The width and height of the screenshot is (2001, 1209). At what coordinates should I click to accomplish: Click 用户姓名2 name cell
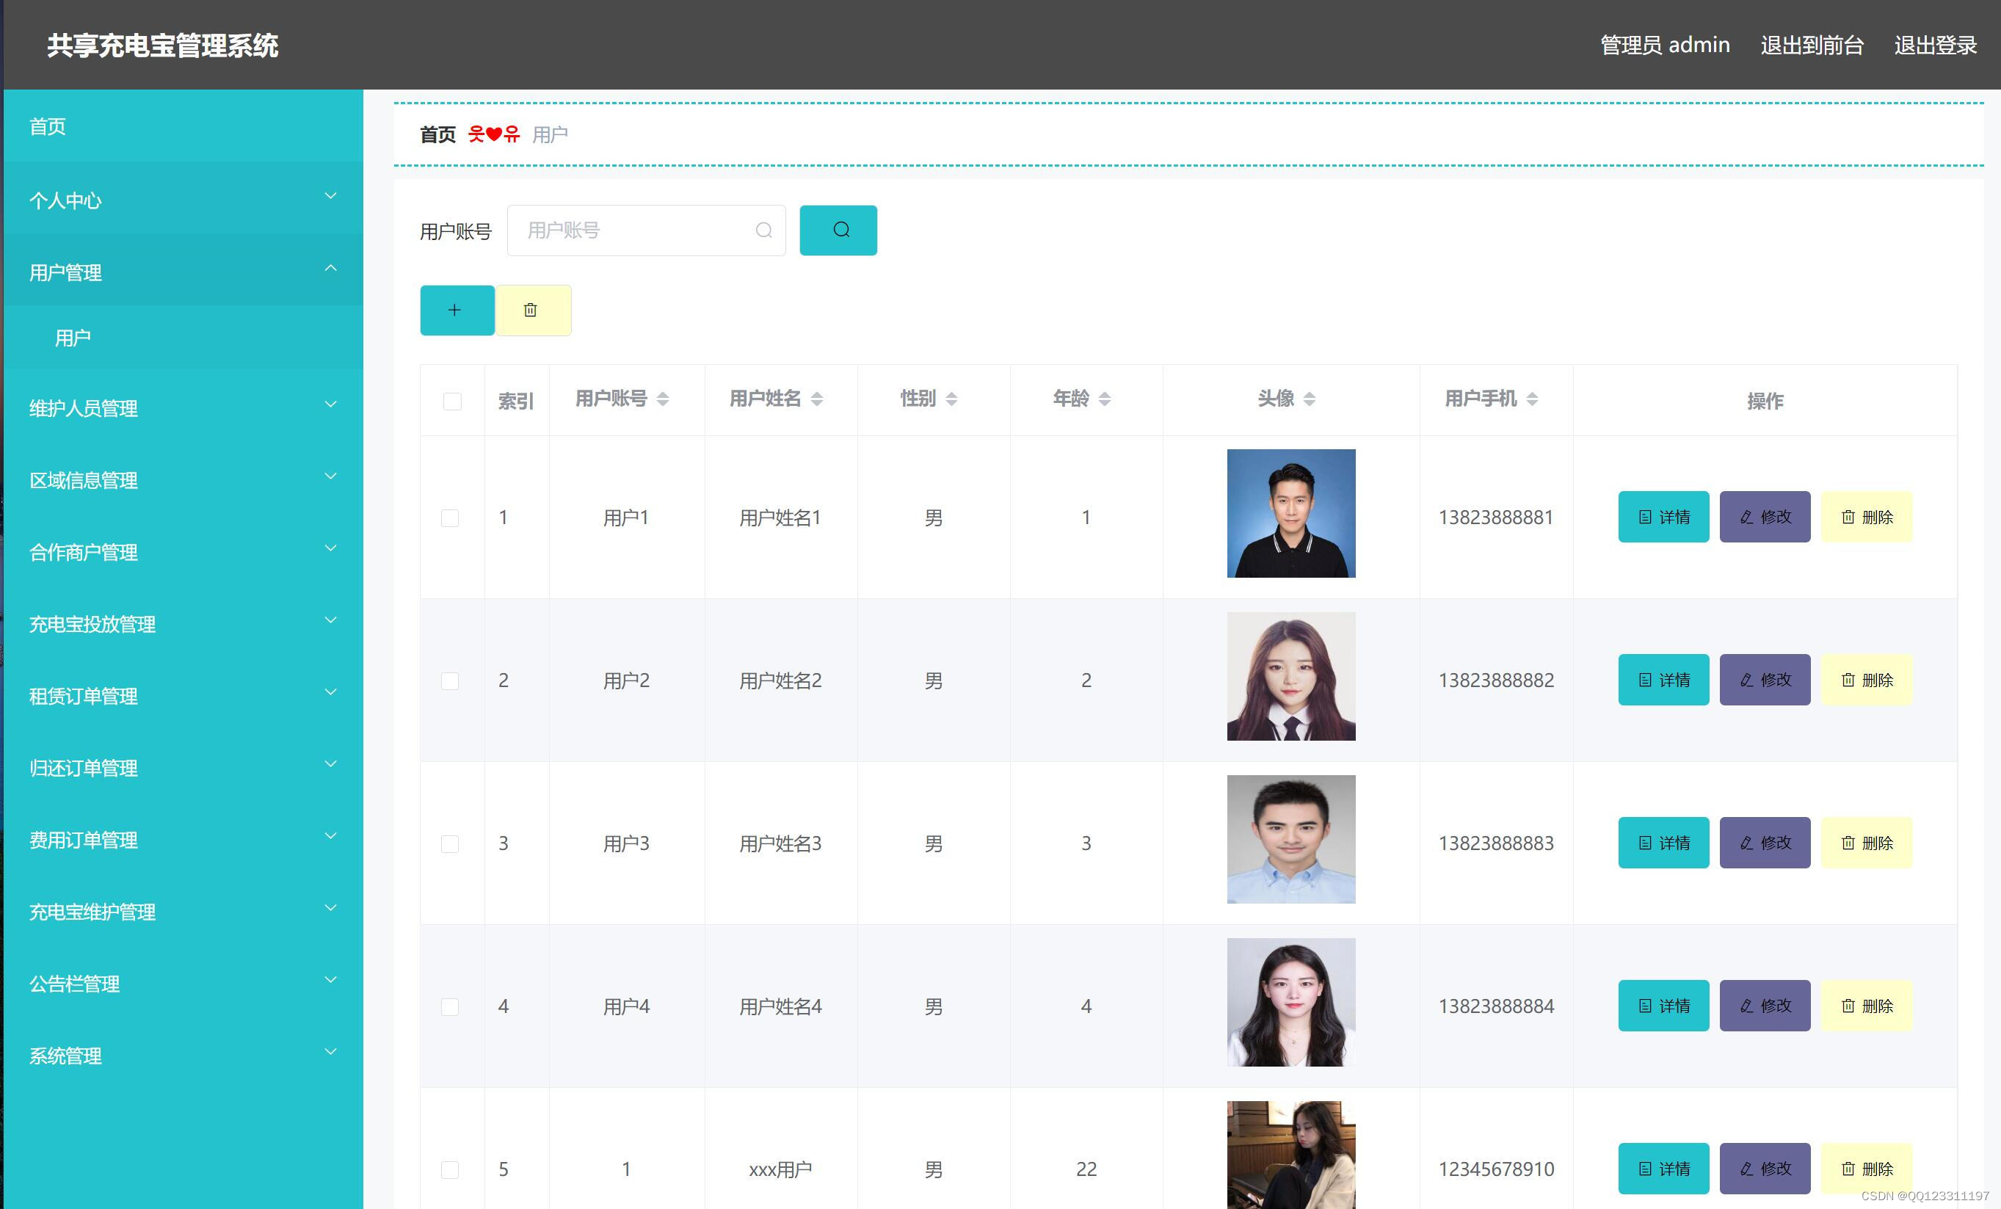780,680
